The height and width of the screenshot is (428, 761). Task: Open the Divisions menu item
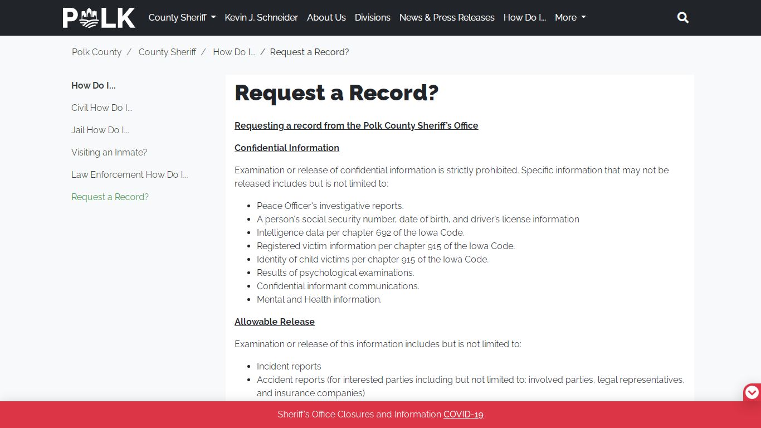pyautogui.click(x=373, y=17)
